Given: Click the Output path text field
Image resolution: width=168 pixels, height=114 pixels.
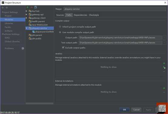Looking at the screenshot, I should click(x=120, y=38).
